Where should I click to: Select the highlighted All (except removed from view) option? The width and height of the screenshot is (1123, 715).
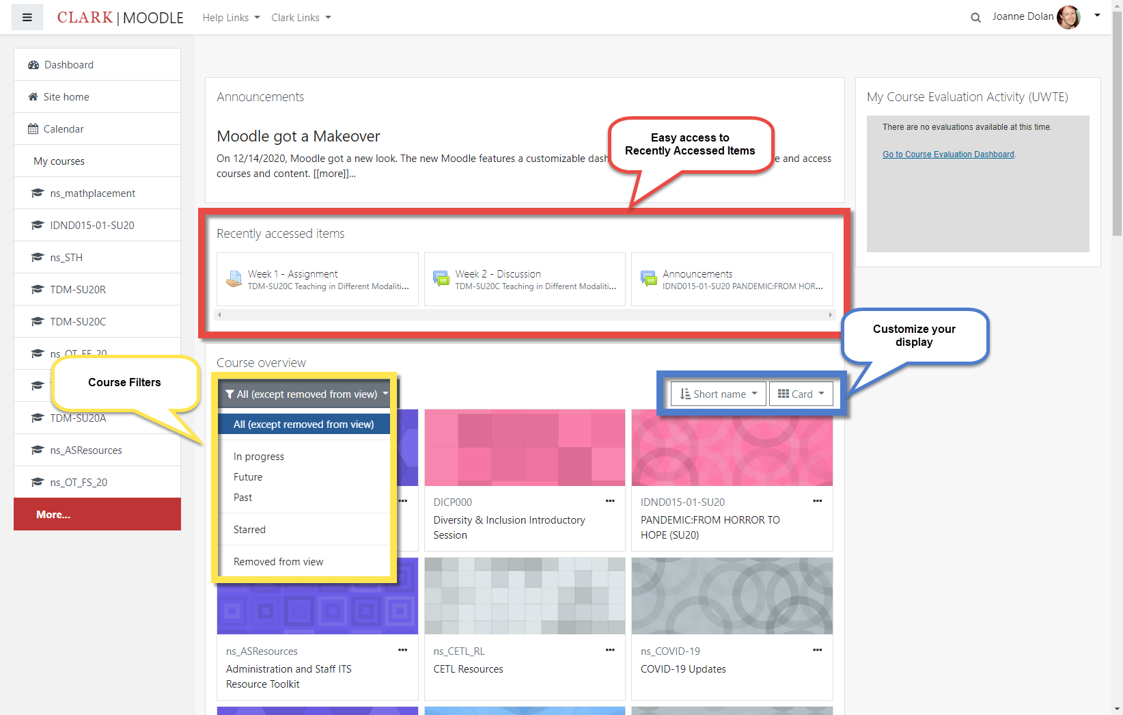click(x=304, y=424)
